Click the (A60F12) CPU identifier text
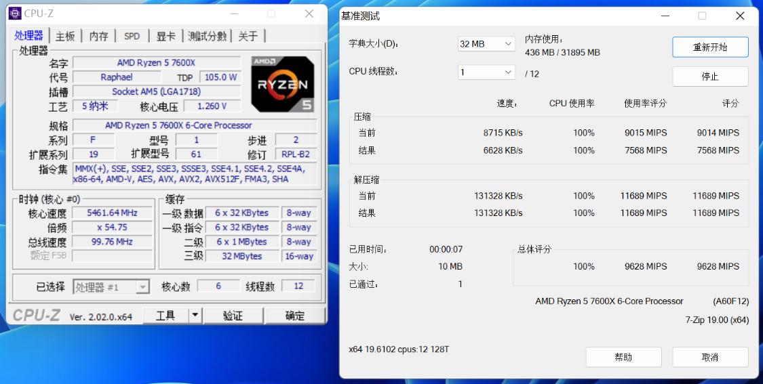This screenshot has height=384, width=763. [731, 301]
